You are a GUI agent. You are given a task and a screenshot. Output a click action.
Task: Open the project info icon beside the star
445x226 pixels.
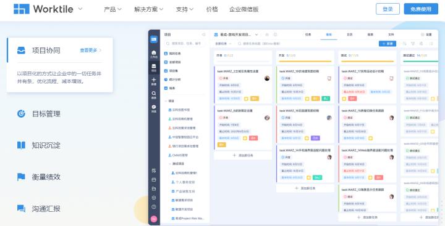tap(275, 34)
